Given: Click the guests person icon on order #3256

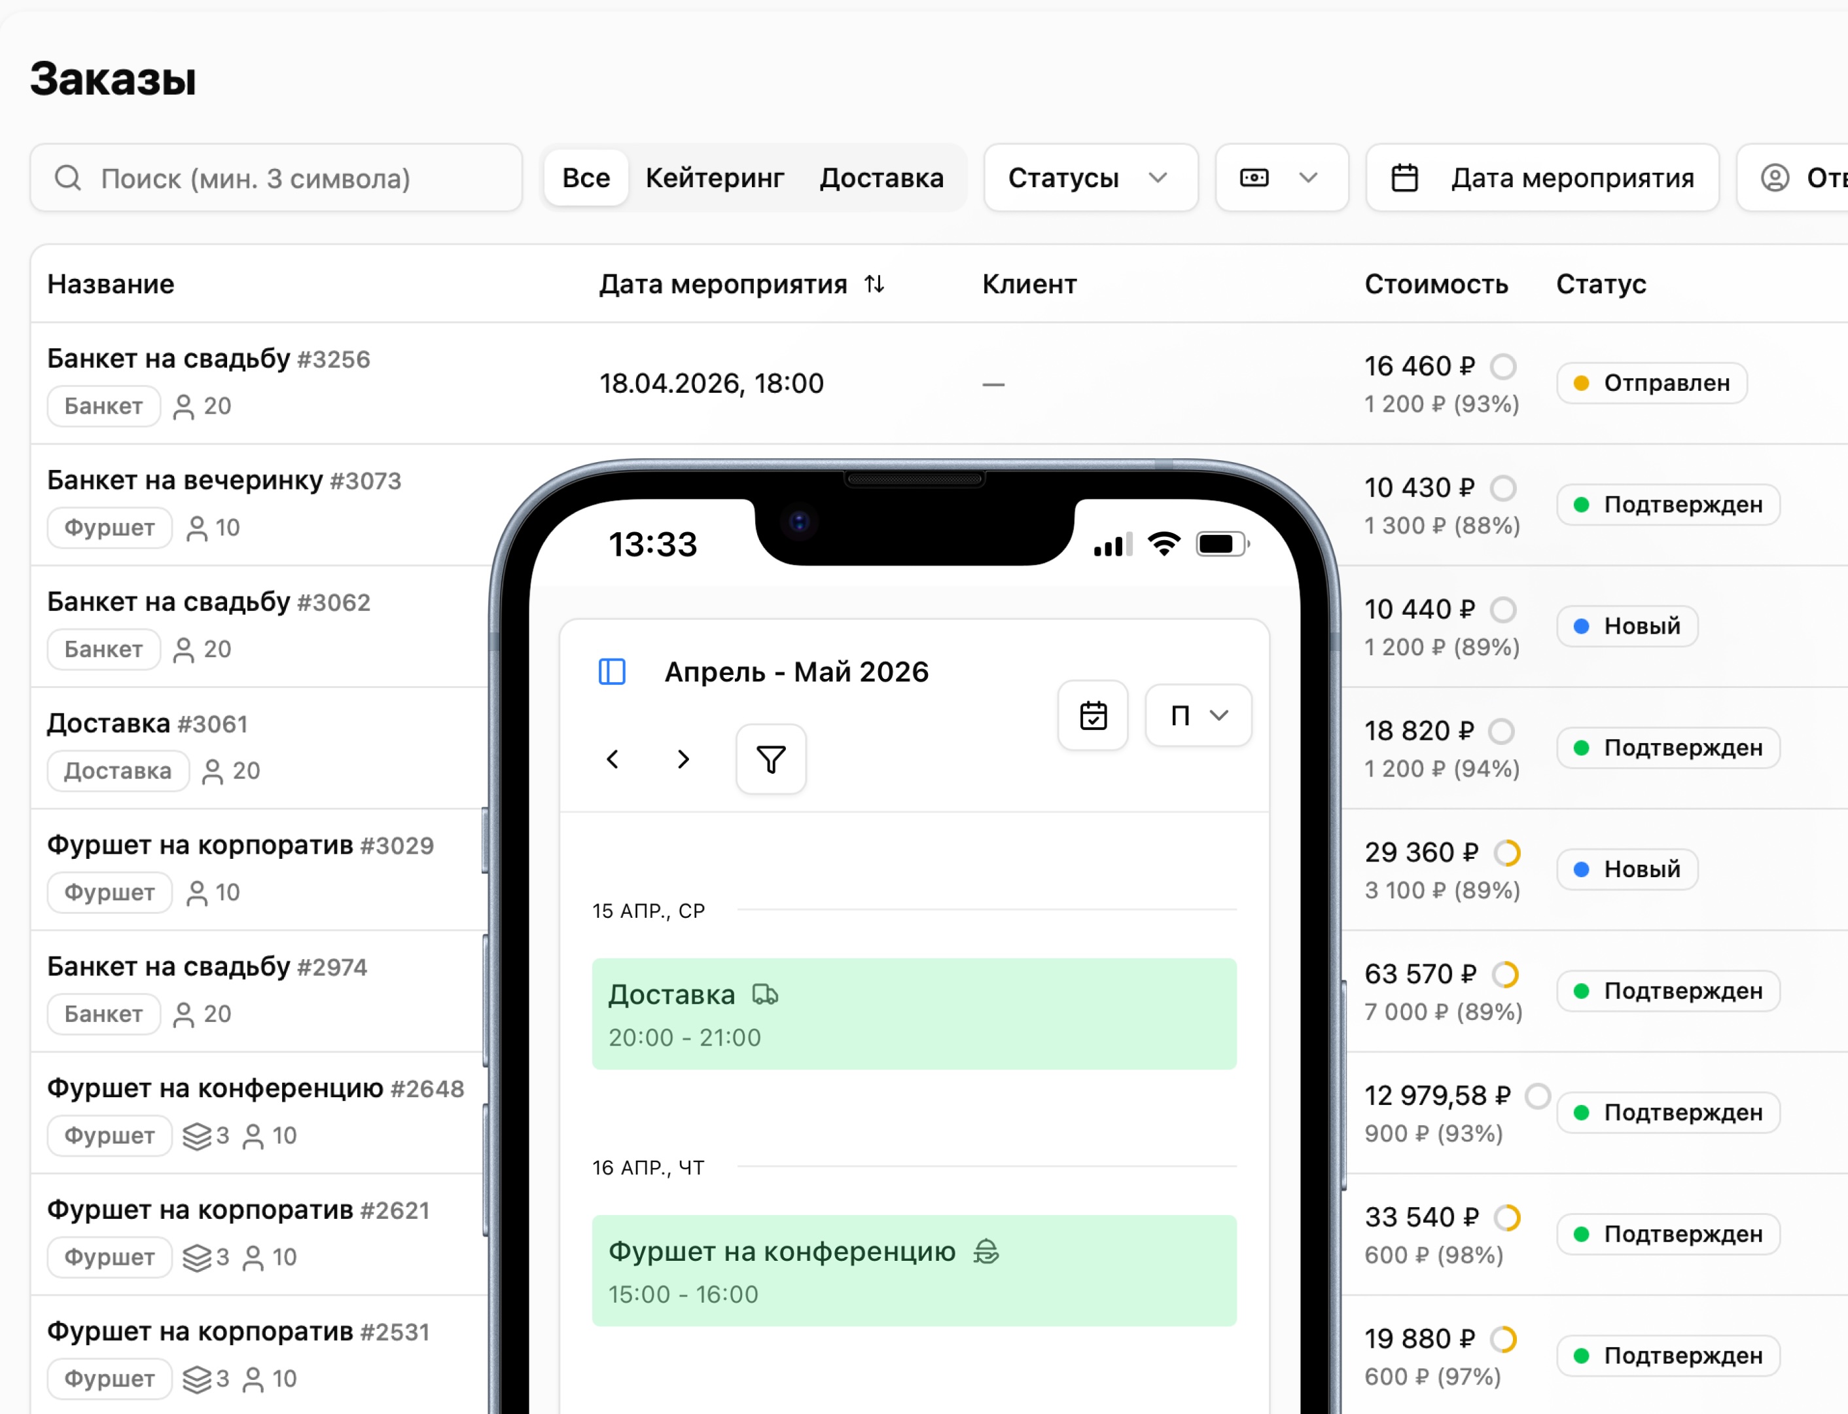Looking at the screenshot, I should coord(183,407).
